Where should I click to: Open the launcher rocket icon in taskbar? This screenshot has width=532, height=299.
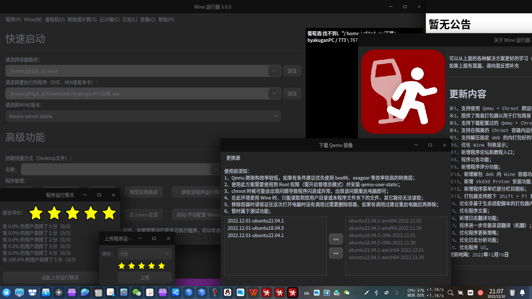7,293
